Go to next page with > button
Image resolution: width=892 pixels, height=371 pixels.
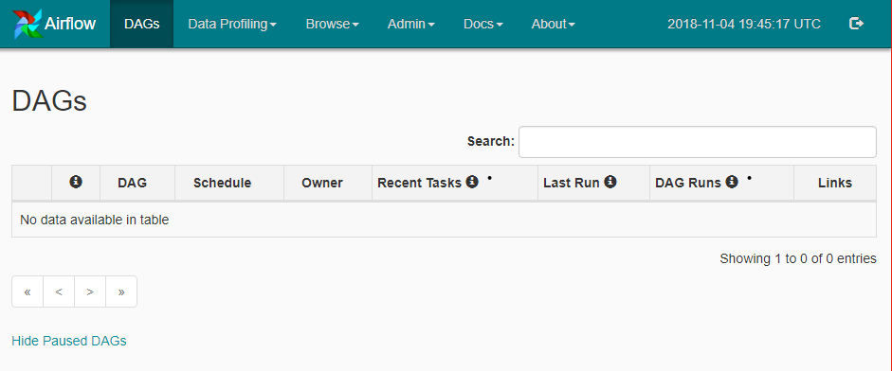pos(90,292)
